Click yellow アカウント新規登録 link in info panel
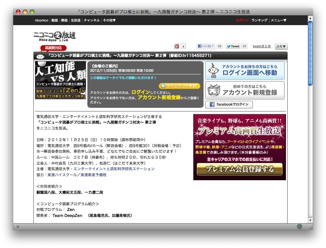The width and height of the screenshot is (326, 248). click(159, 98)
